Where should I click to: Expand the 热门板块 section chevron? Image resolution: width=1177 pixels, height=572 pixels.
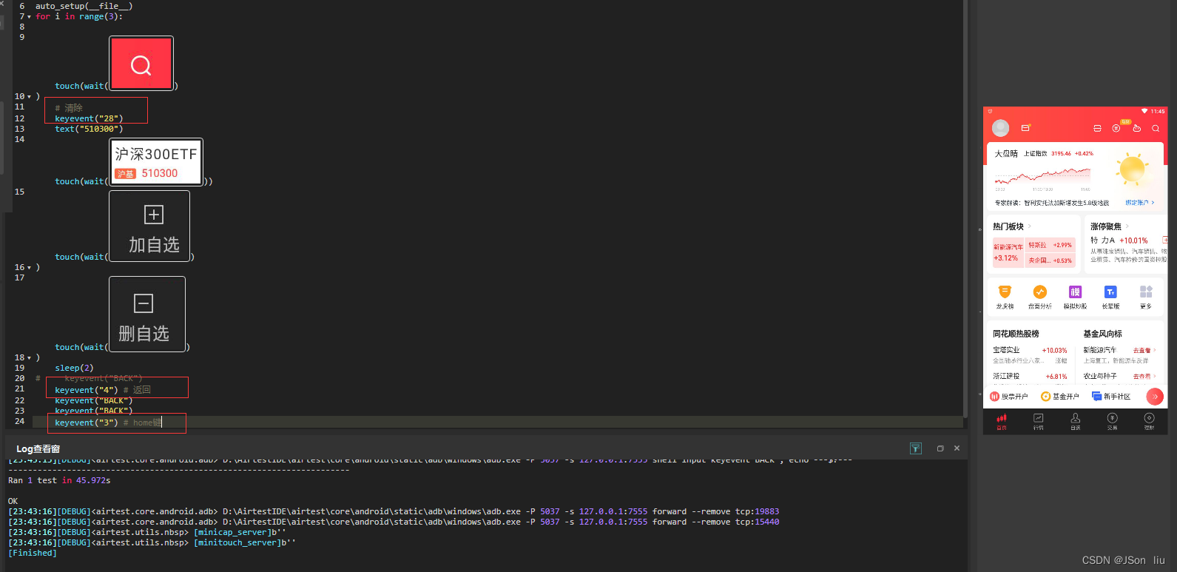coord(1030,226)
